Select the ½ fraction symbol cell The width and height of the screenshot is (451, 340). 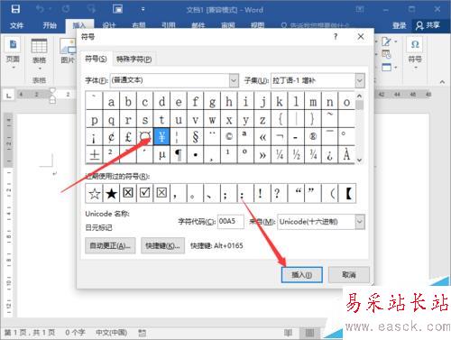pyautogui.click(x=296, y=155)
